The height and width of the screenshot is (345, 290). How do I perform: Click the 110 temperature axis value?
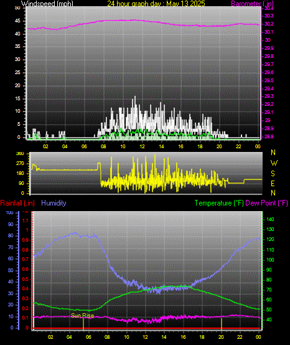(x=270, y=250)
